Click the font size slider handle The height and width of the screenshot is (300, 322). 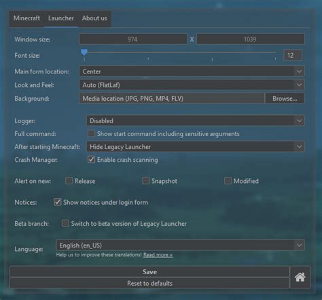[x=84, y=52]
